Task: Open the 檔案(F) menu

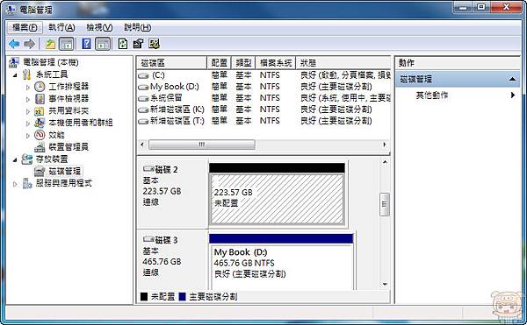Action: pos(25,27)
